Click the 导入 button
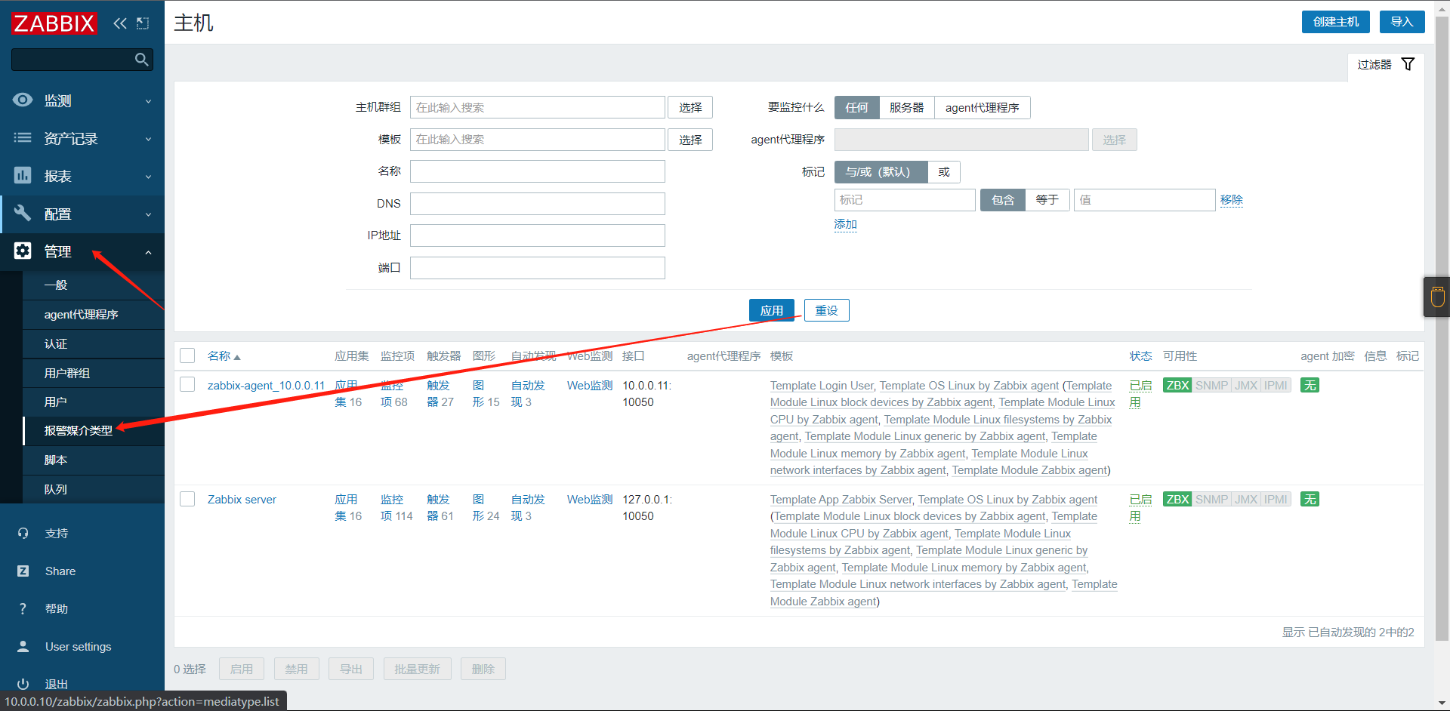Image resolution: width=1450 pixels, height=711 pixels. tap(1402, 22)
